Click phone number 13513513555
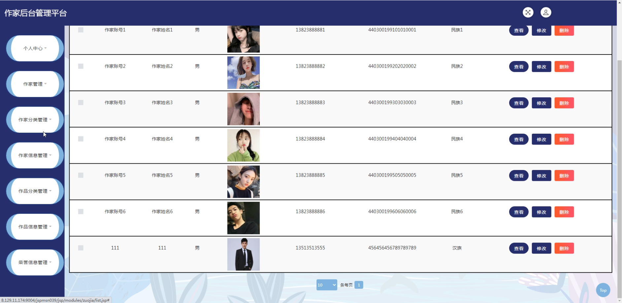Viewport: 622px width, 303px height. coord(310,248)
